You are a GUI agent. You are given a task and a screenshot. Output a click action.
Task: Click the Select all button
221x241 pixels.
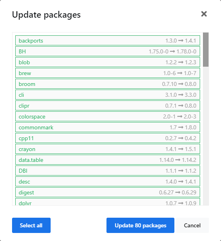31,225
